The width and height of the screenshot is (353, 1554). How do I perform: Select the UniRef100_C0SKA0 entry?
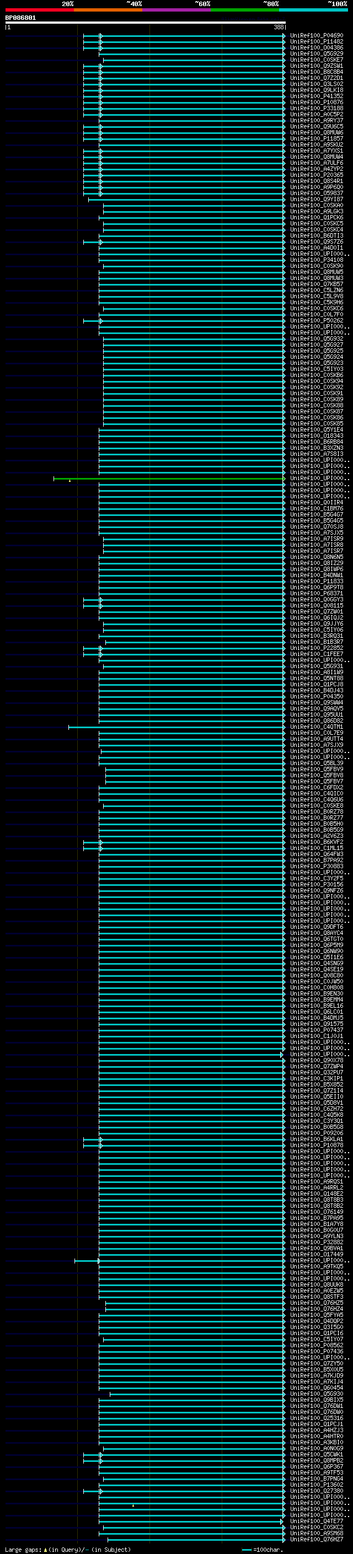point(317,205)
